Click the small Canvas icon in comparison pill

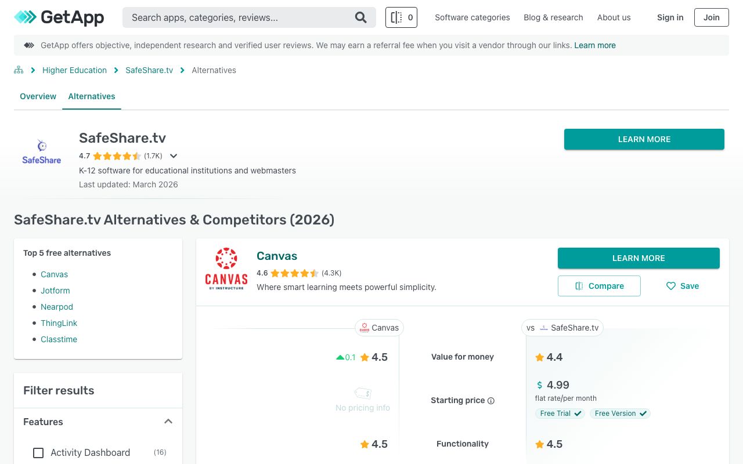pos(365,328)
